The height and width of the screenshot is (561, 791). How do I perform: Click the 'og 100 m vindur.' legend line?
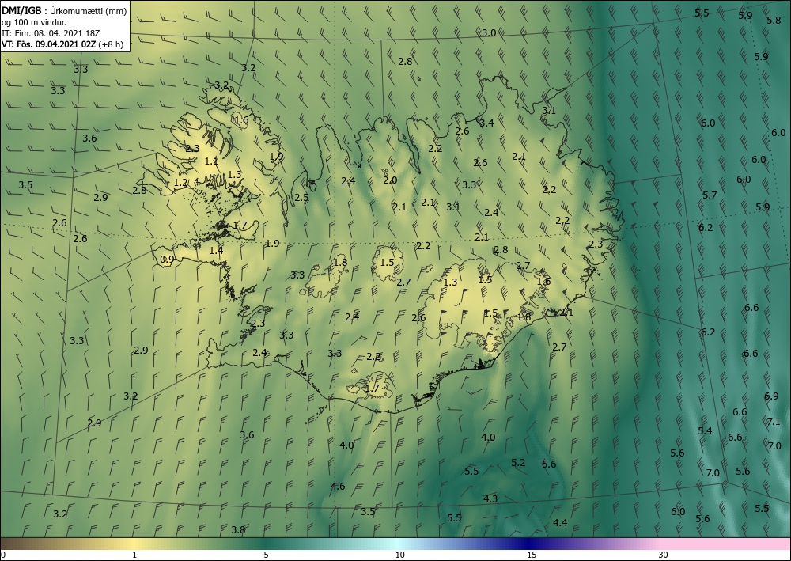tap(34, 22)
